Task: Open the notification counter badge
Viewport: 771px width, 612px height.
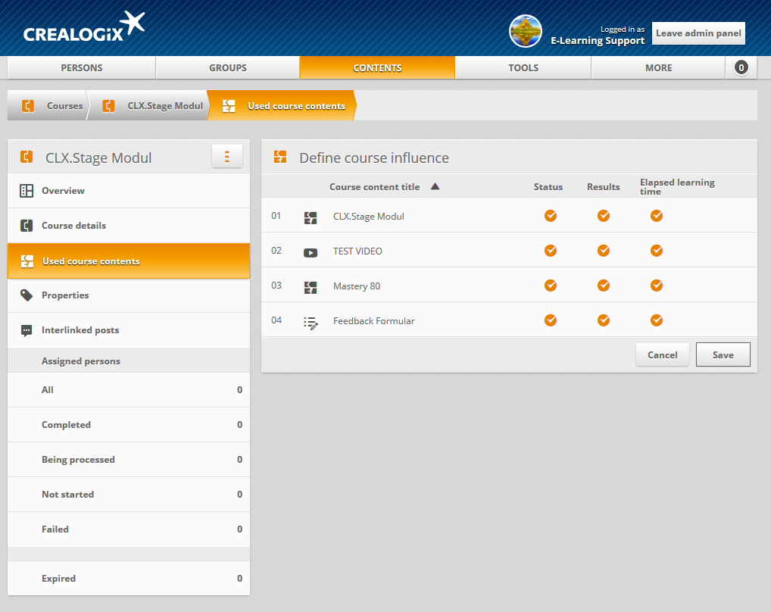Action: 741,67
